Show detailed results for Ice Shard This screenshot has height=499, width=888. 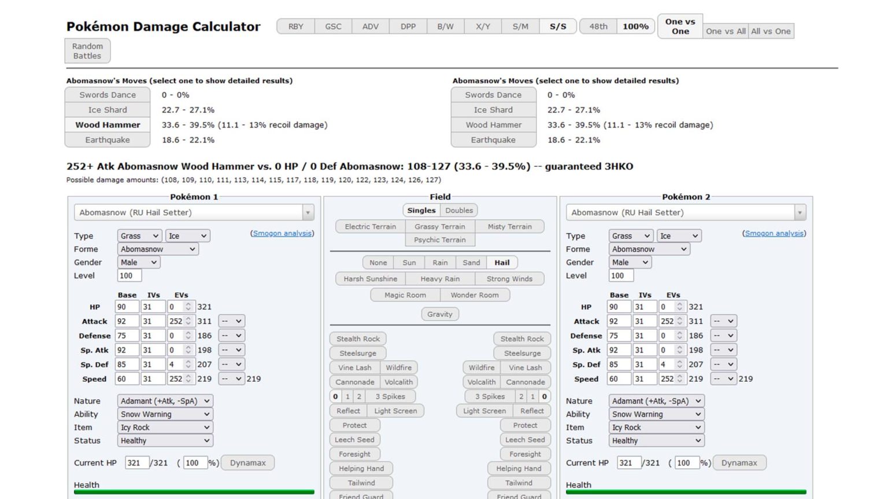click(107, 110)
